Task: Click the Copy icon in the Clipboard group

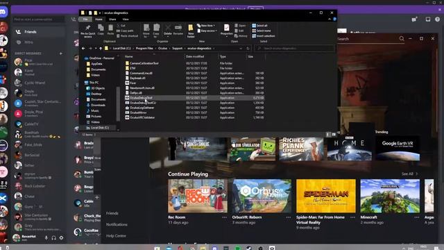Action: [101, 29]
